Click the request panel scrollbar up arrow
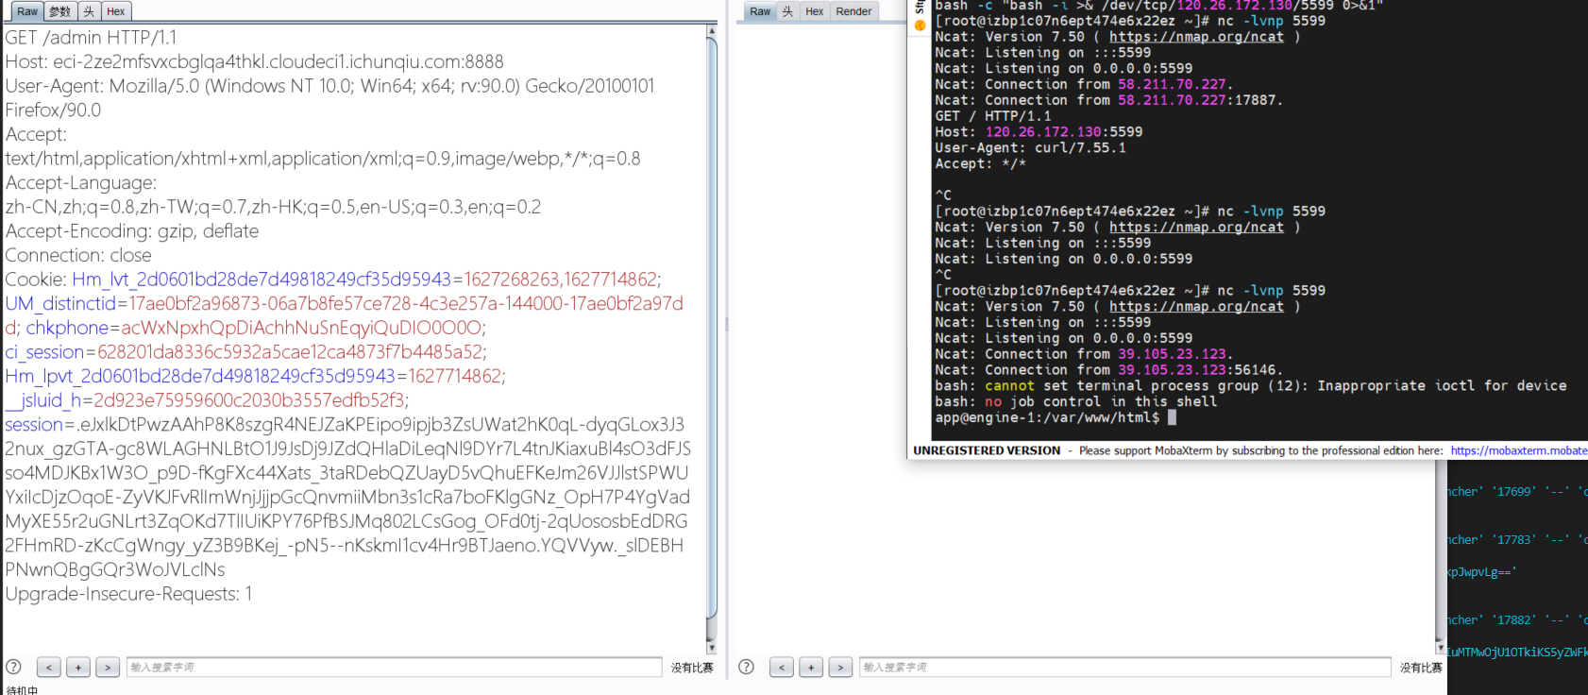The width and height of the screenshot is (1588, 695). (x=712, y=31)
